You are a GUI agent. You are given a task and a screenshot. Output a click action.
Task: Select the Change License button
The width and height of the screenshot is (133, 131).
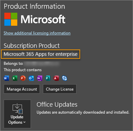[60, 89]
